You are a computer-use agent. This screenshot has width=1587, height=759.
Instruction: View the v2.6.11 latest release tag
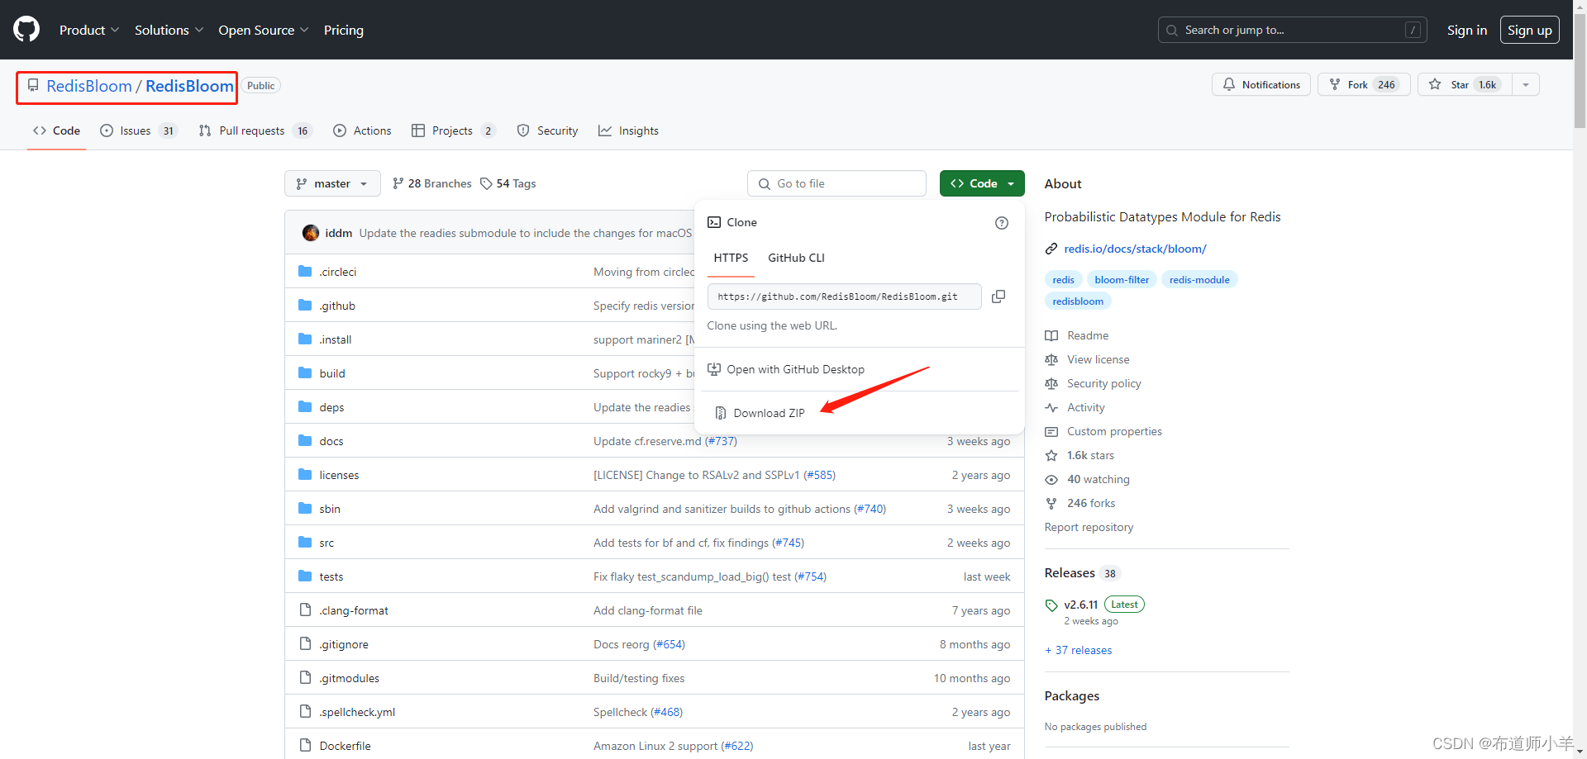[1080, 605]
